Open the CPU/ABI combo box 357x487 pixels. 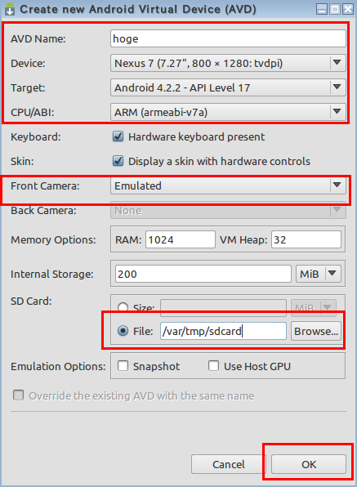228,112
